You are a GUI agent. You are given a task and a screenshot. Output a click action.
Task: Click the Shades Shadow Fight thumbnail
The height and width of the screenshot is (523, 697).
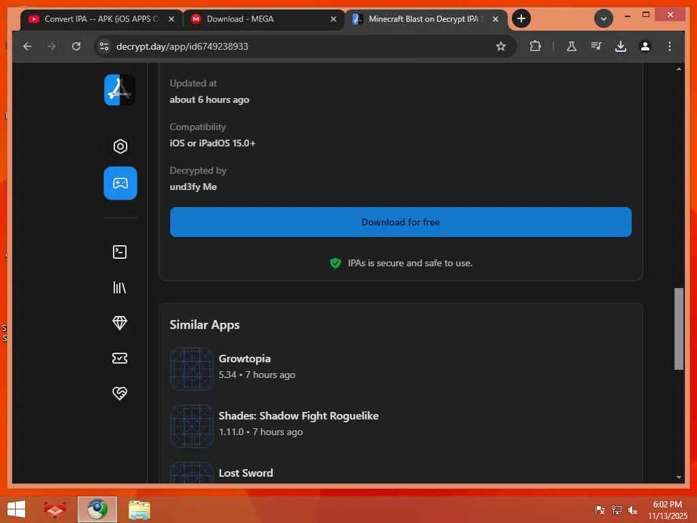point(191,426)
